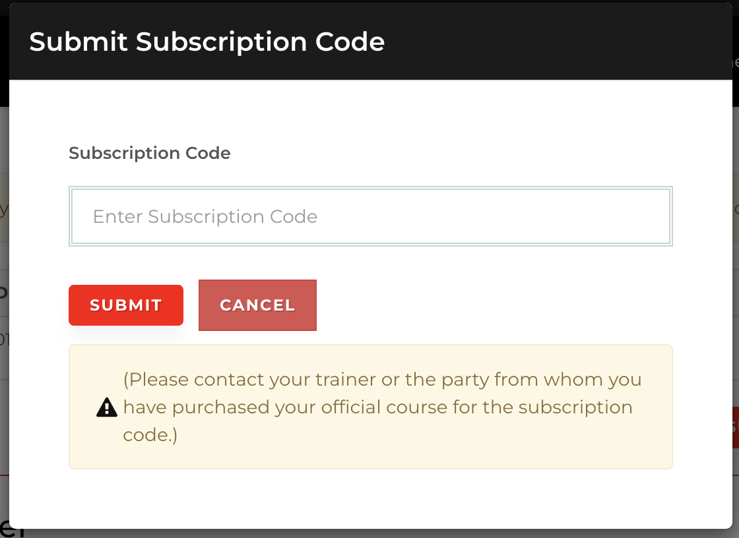
Task: Click the partially hidden red button at right edge
Action: [736, 427]
